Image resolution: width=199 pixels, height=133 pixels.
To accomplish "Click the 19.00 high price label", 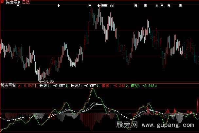I will pos(109,6).
